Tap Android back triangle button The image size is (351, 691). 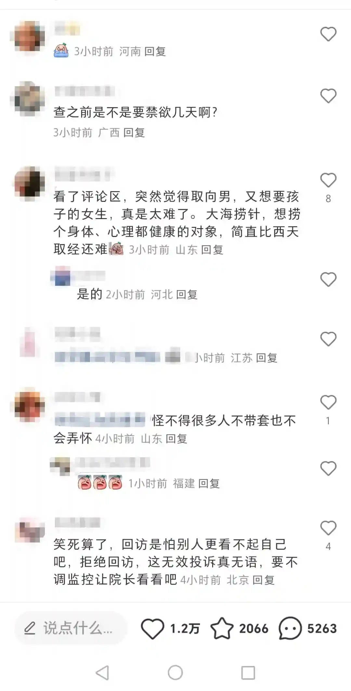[103, 672]
